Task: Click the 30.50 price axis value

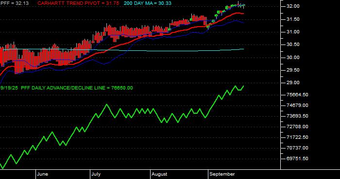Action: point(293,45)
